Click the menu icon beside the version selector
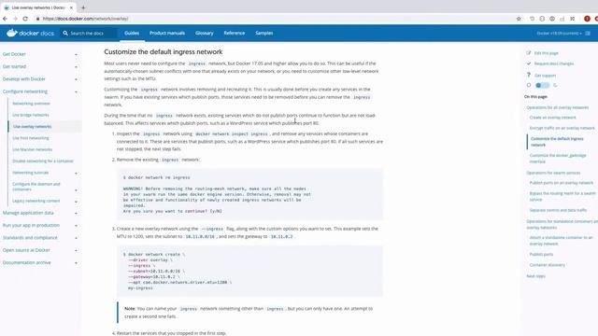Viewport: 598px width, 336px height. pyautogui.click(x=588, y=34)
